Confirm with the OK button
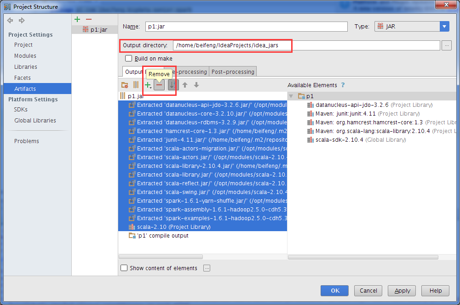The height and width of the screenshot is (305, 460). (334, 291)
